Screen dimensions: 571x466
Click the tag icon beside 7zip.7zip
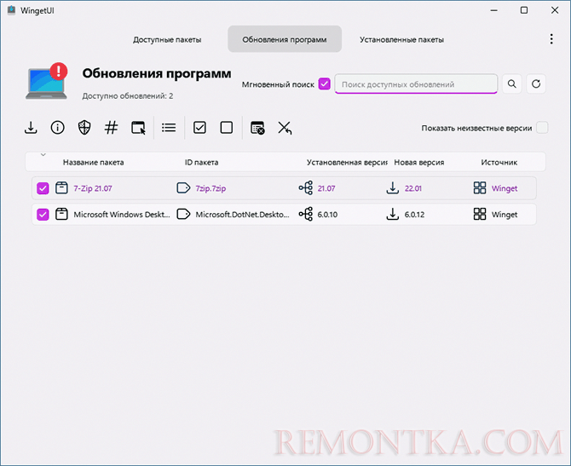[183, 188]
